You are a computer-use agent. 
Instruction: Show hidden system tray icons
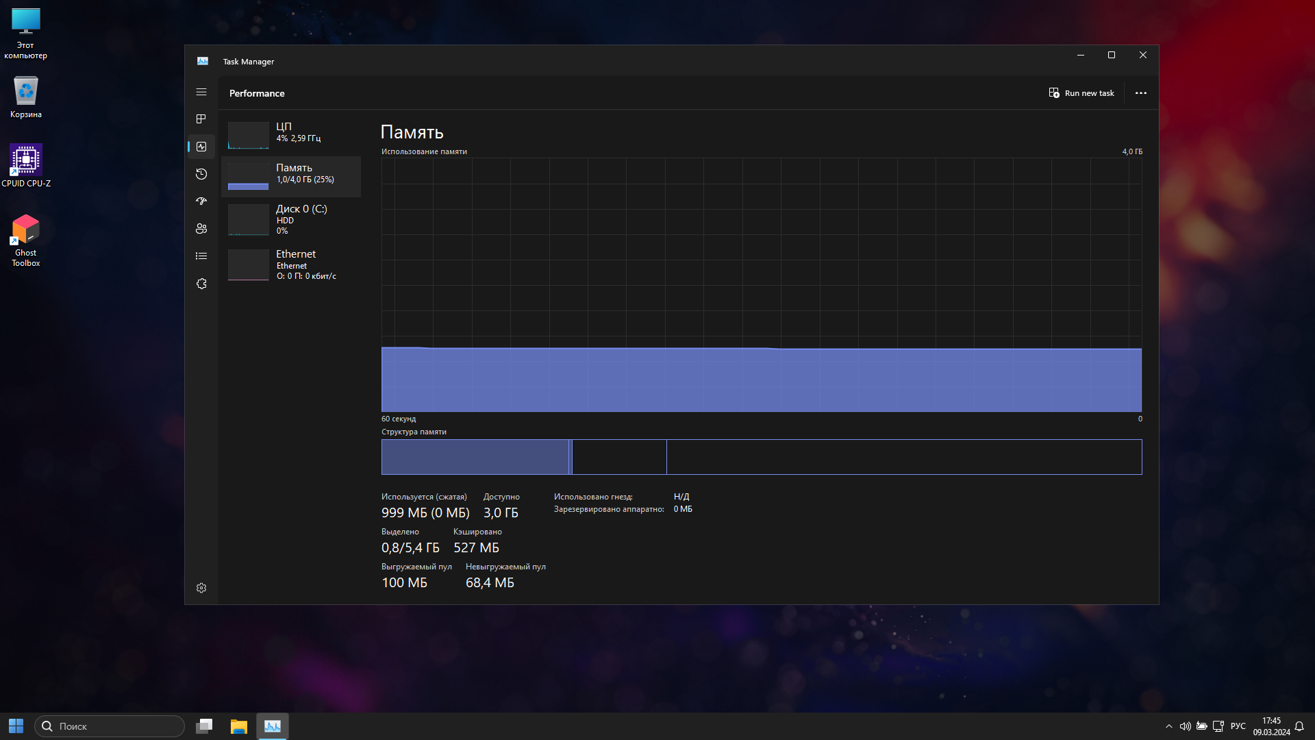coord(1168,726)
